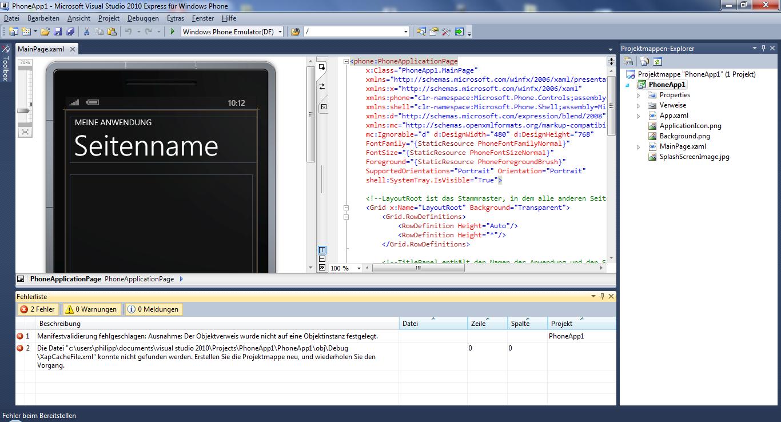Toggle the 0 Meldungen messages filter
This screenshot has width=781, height=422.
coord(153,309)
